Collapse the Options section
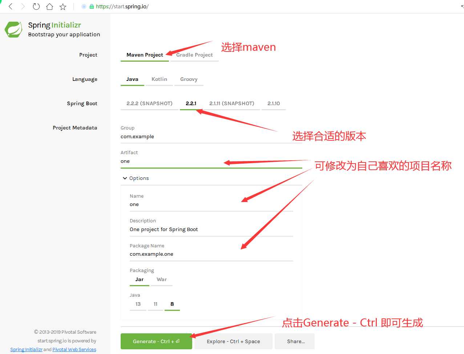 coord(136,178)
